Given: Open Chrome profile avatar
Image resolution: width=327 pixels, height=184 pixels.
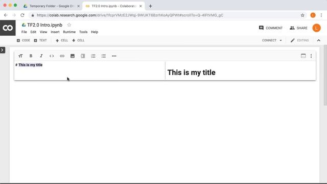Looking at the screenshot, I should 313,15.
